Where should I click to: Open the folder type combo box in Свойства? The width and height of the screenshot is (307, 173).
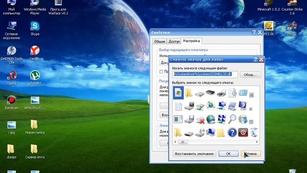point(164,62)
